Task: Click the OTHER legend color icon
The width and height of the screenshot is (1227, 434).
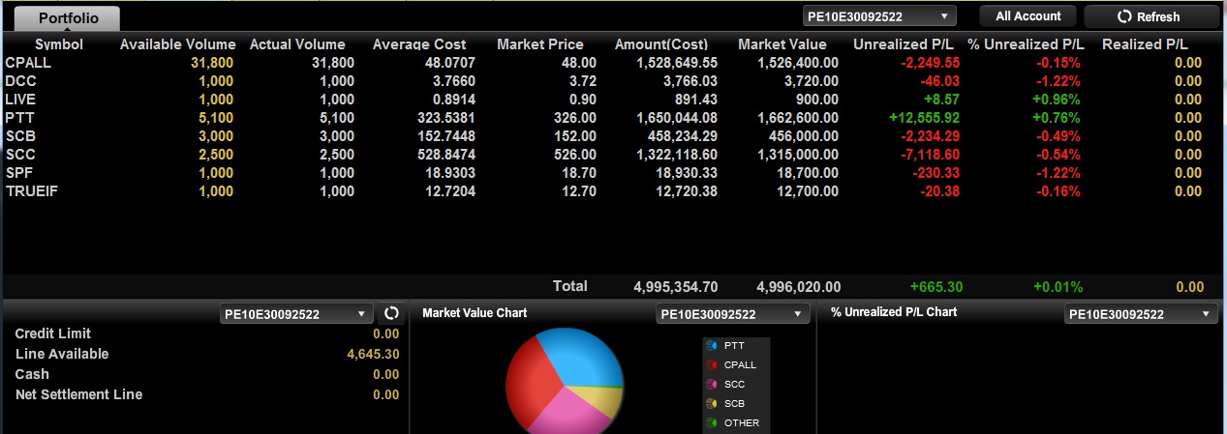Action: coord(712,422)
